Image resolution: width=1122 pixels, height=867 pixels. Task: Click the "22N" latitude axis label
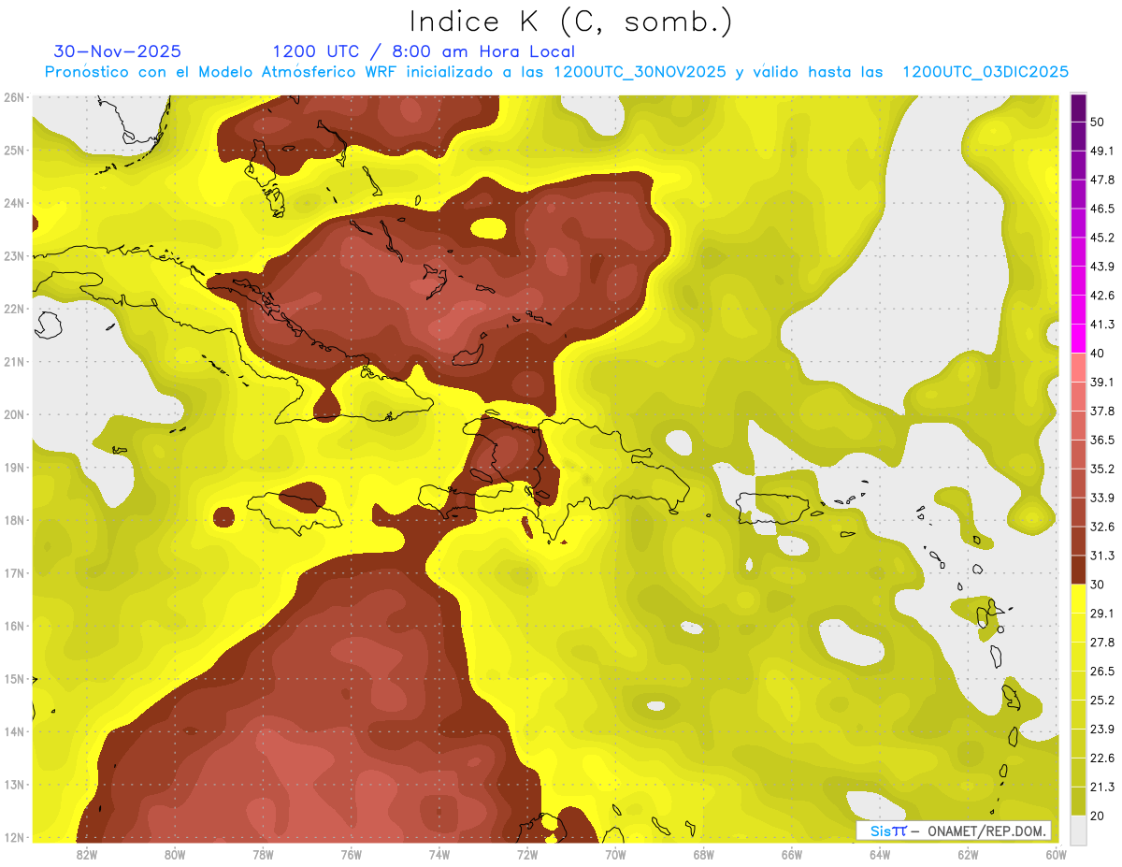(x=14, y=309)
